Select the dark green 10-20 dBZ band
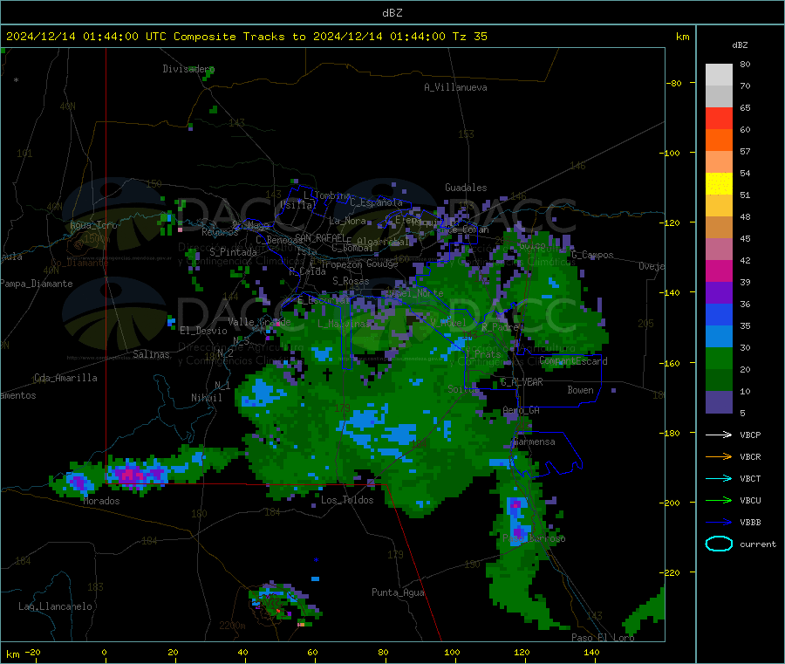Image resolution: width=785 pixels, height=664 pixels. (719, 380)
